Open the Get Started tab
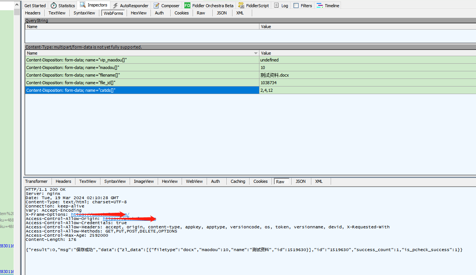Screen dimensions: 476x275 [x=35, y=5]
